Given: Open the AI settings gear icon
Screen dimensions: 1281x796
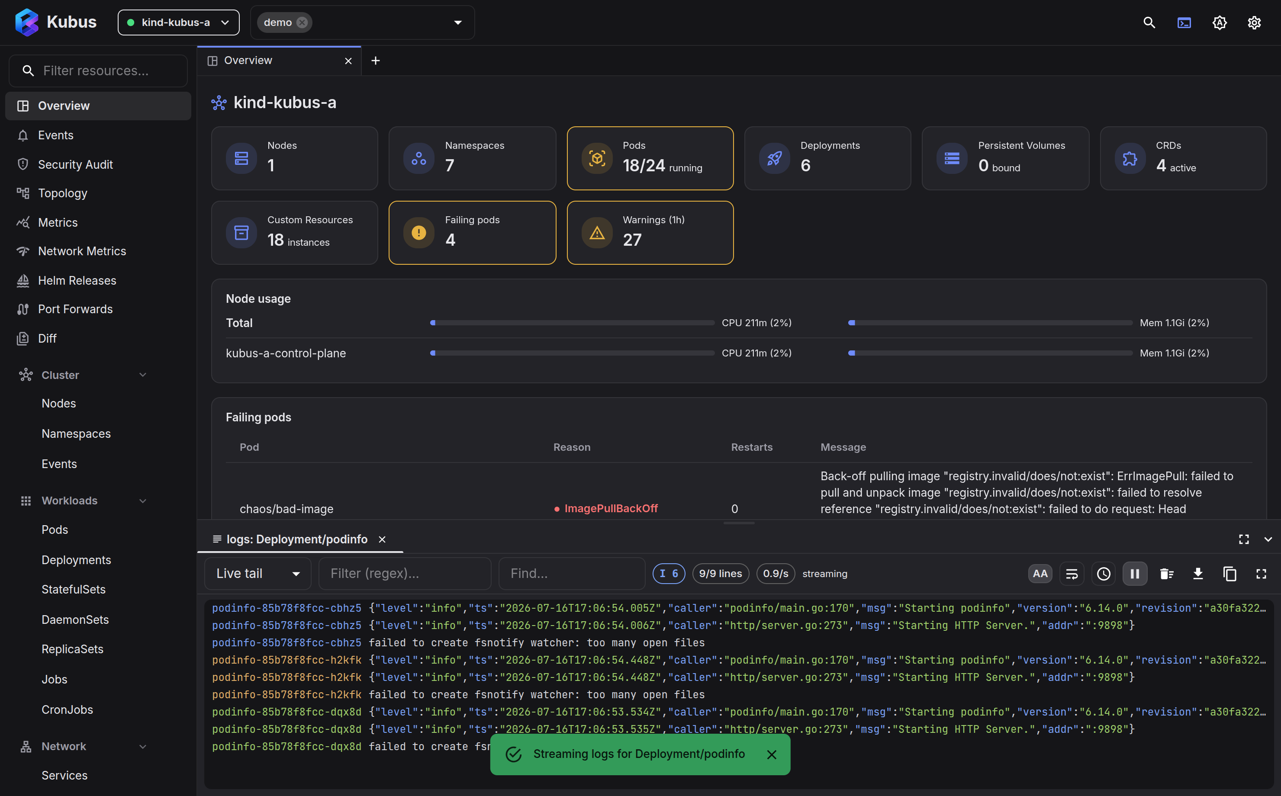Looking at the screenshot, I should pyautogui.click(x=1220, y=22).
